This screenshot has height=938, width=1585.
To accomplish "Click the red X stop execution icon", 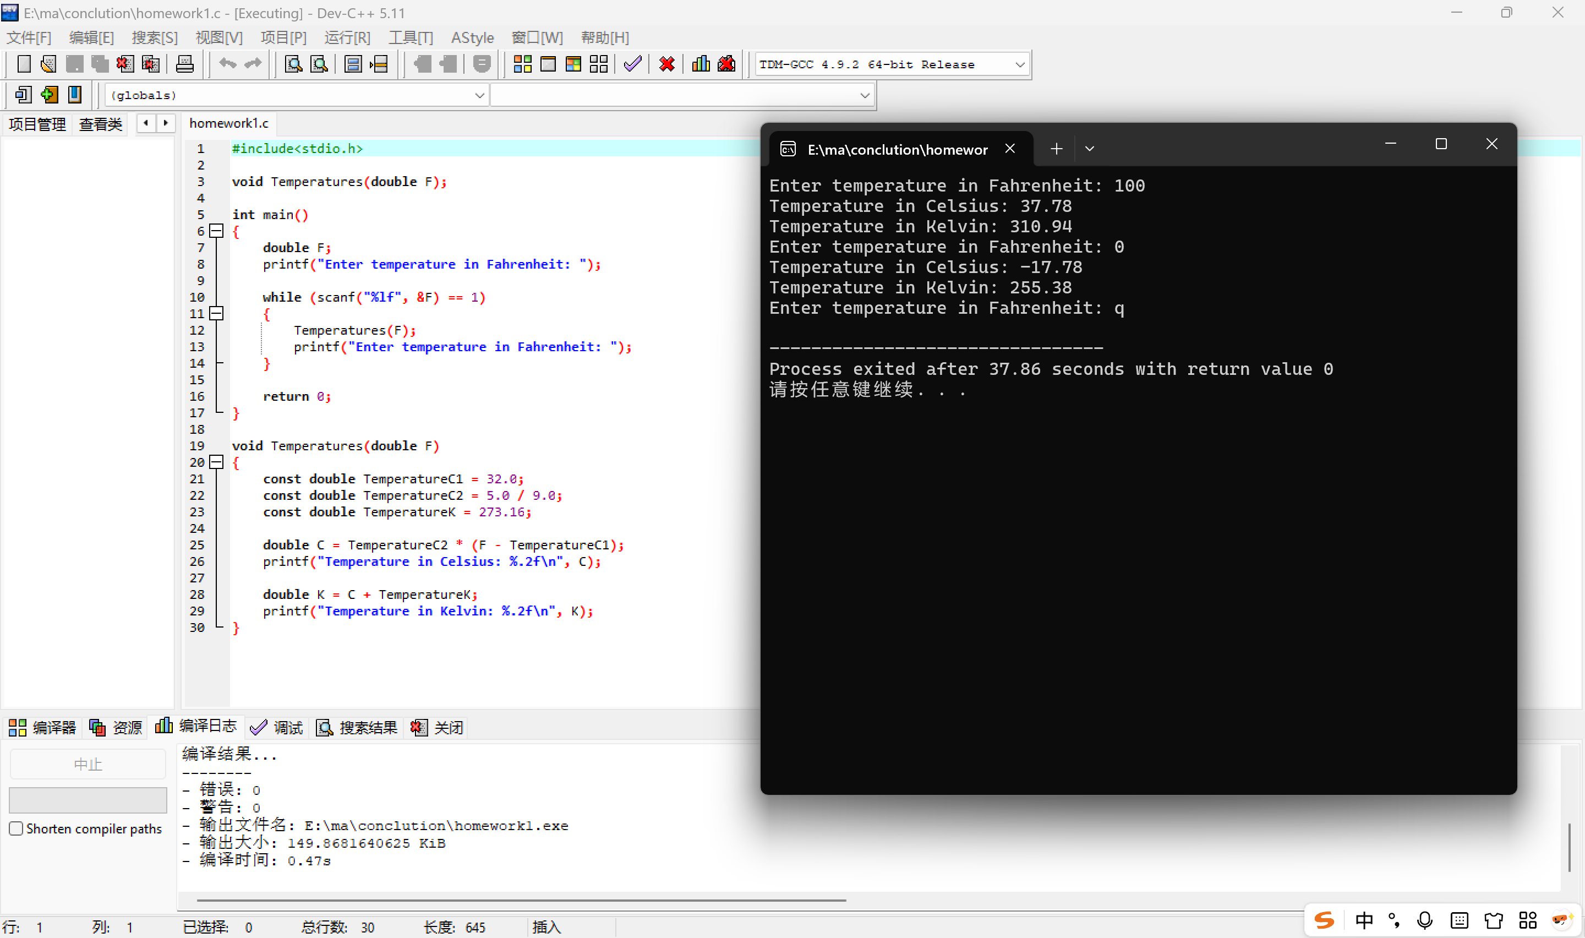I will tap(666, 64).
